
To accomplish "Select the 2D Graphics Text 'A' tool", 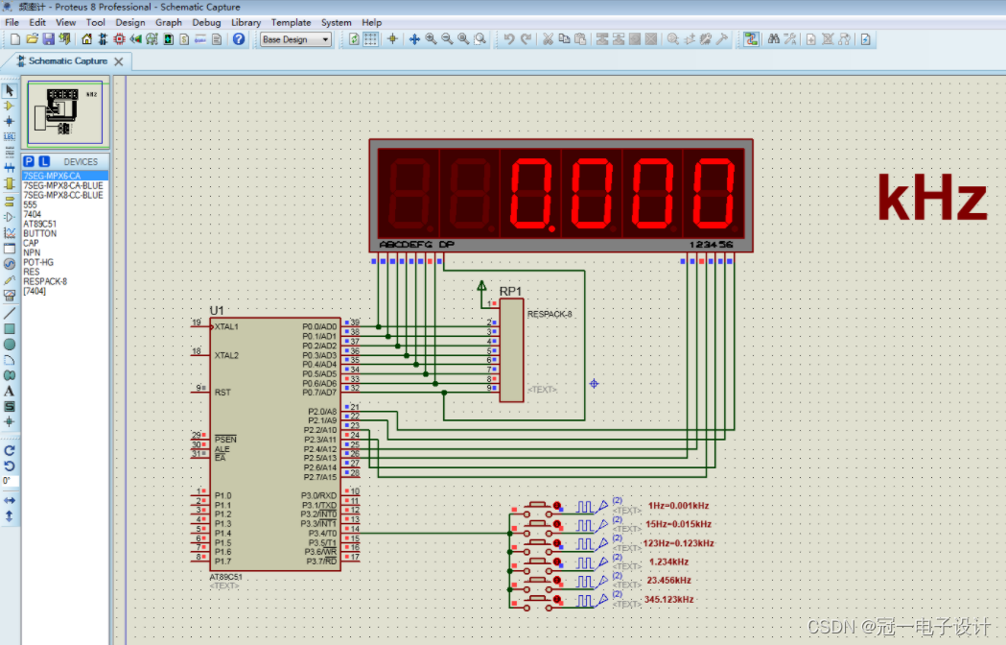I will pos(10,391).
